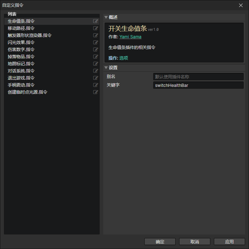Click edit icon for 对话系统.指令
Viewport: 249px width, 249px height.
[x=95, y=71]
